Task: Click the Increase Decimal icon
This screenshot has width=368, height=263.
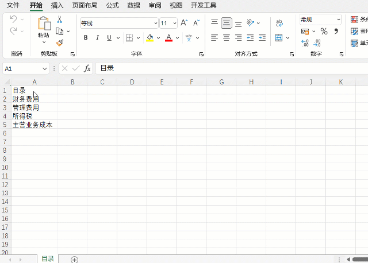Action: point(305,44)
